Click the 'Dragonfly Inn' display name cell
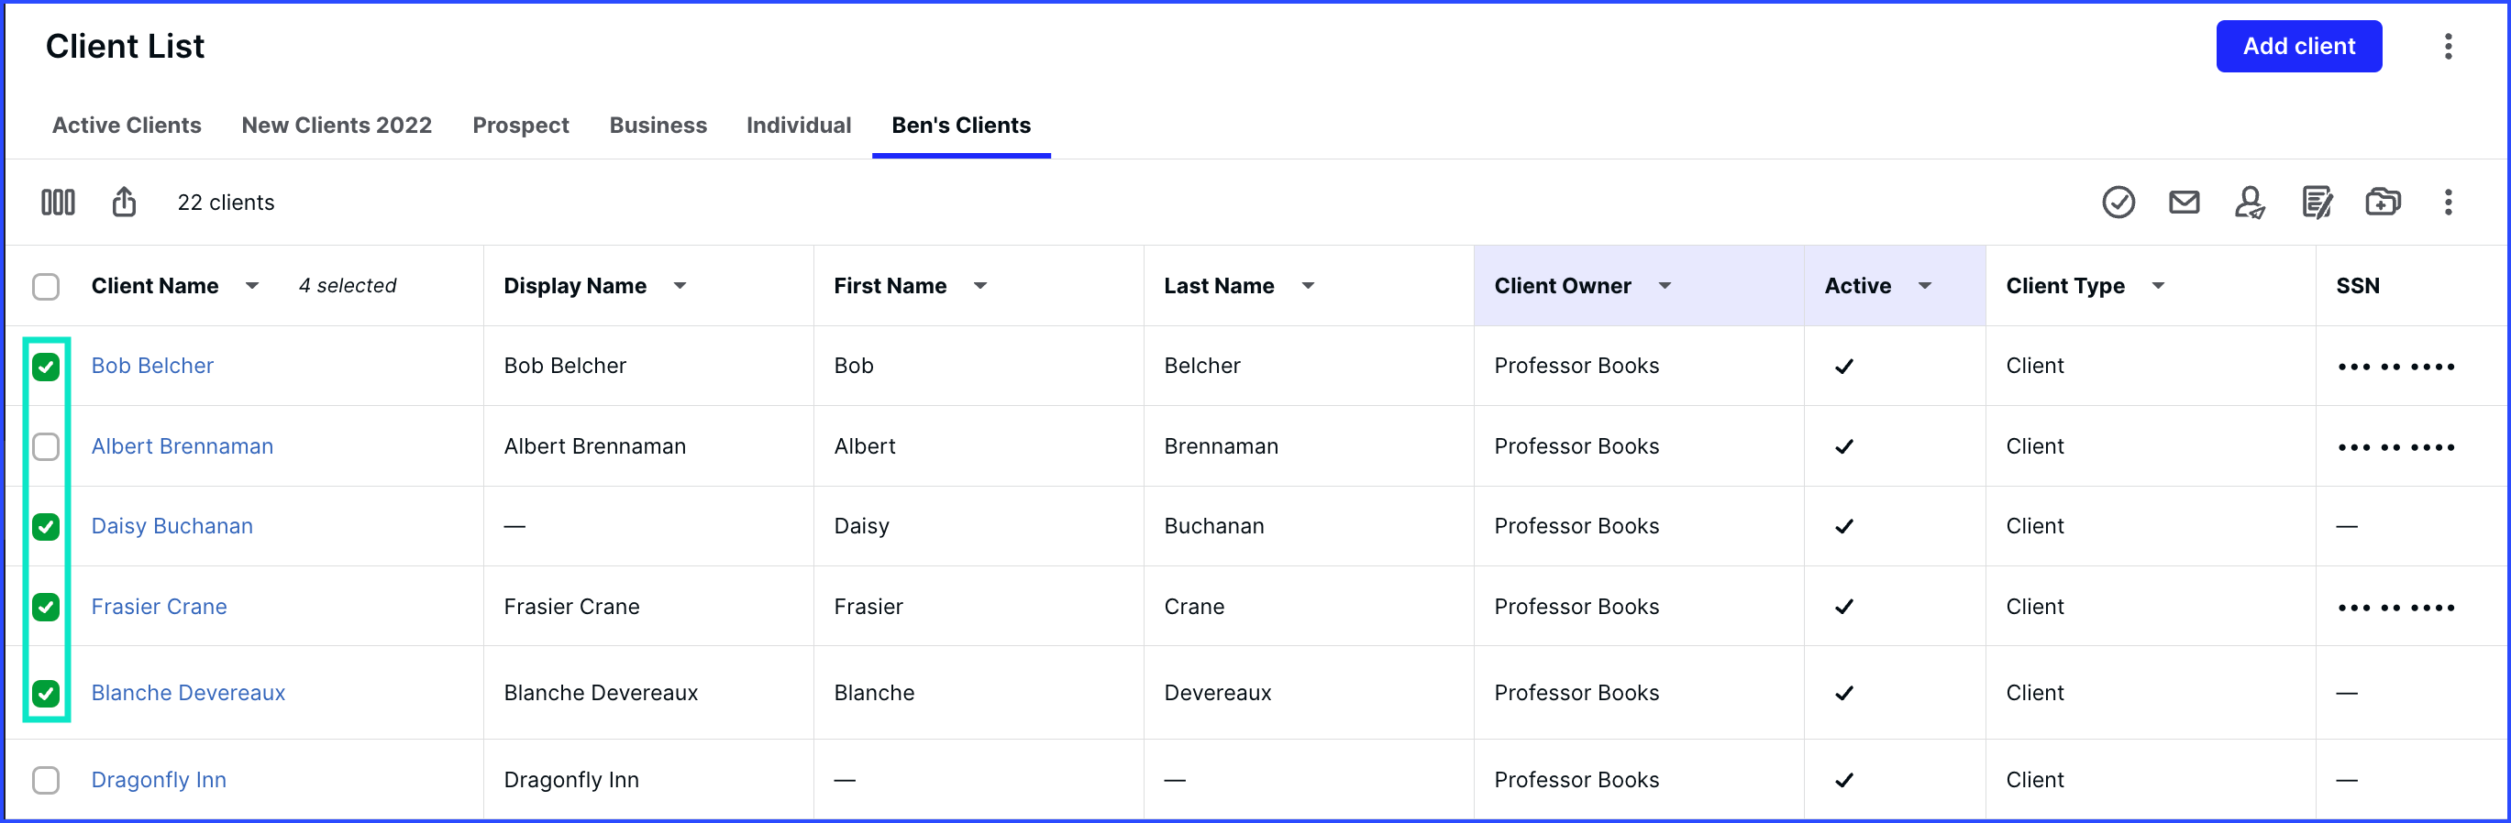2511x823 pixels. pyautogui.click(x=571, y=780)
